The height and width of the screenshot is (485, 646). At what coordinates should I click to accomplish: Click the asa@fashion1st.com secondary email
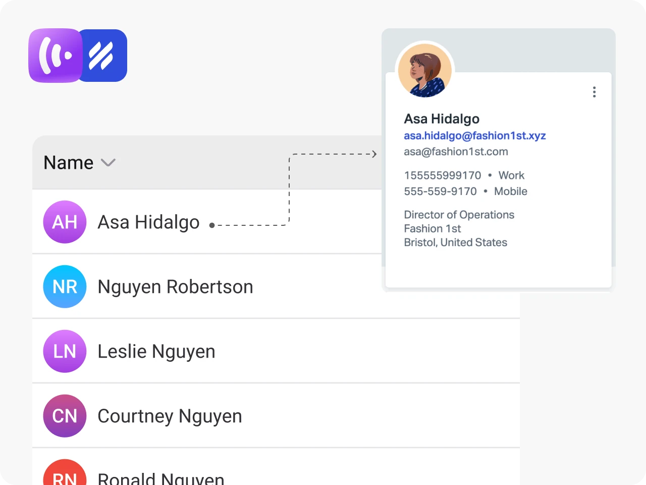coord(456,152)
